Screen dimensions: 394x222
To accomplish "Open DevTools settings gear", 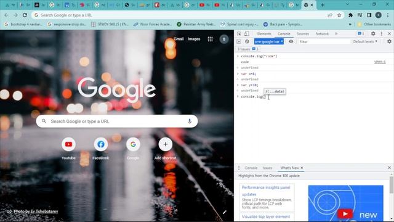I will point(373,34).
